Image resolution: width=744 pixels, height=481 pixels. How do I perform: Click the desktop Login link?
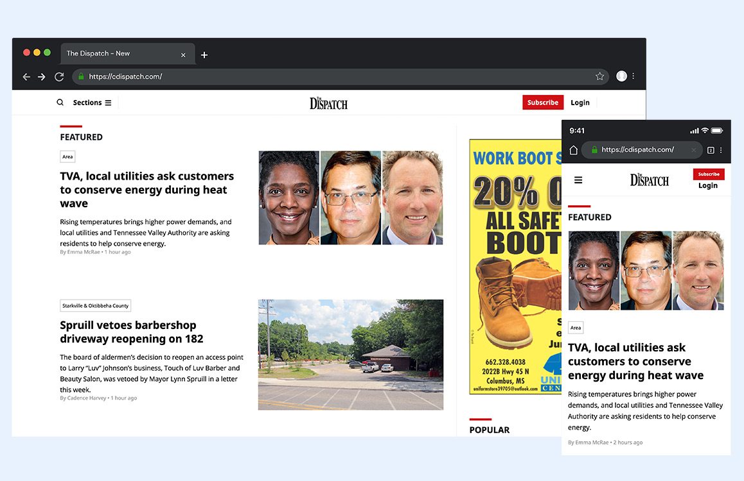click(x=580, y=103)
